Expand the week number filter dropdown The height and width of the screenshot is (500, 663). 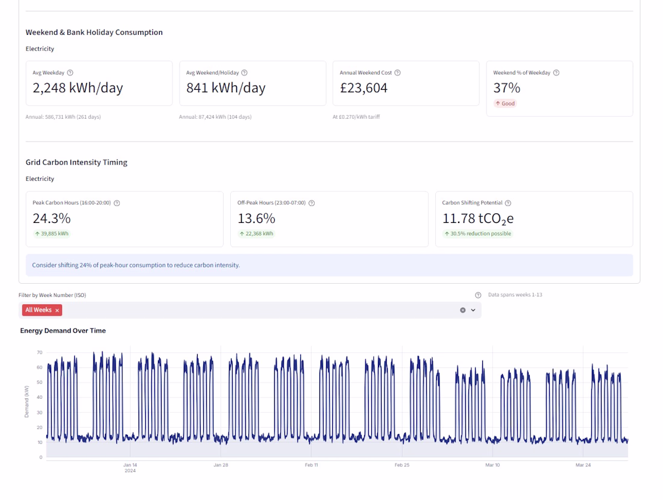tap(473, 310)
